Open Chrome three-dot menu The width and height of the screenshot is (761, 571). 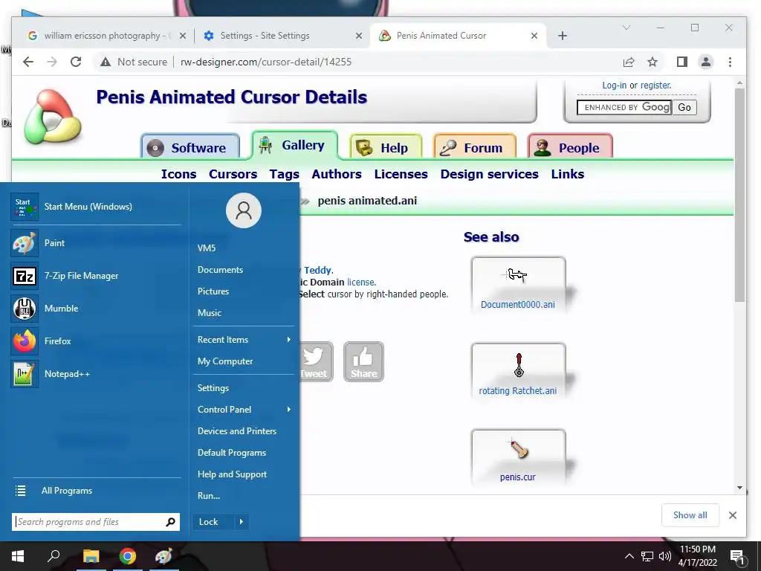pyautogui.click(x=730, y=62)
